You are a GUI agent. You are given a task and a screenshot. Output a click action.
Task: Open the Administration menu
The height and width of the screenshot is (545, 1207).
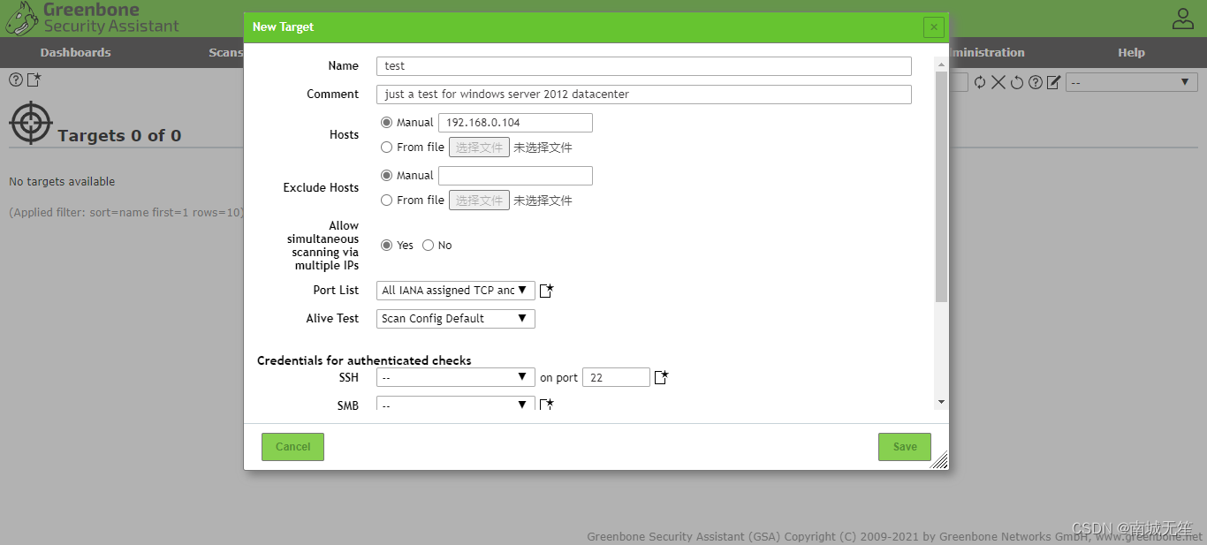987,53
